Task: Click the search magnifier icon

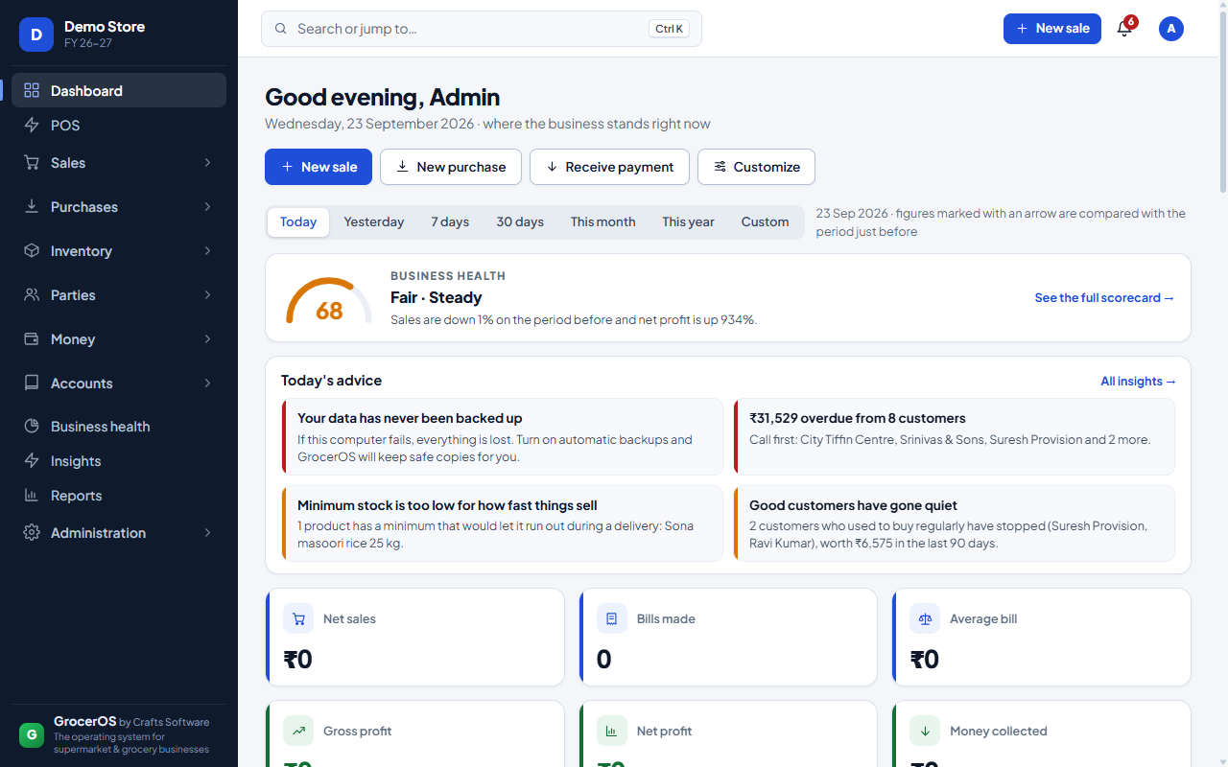Action: click(281, 29)
